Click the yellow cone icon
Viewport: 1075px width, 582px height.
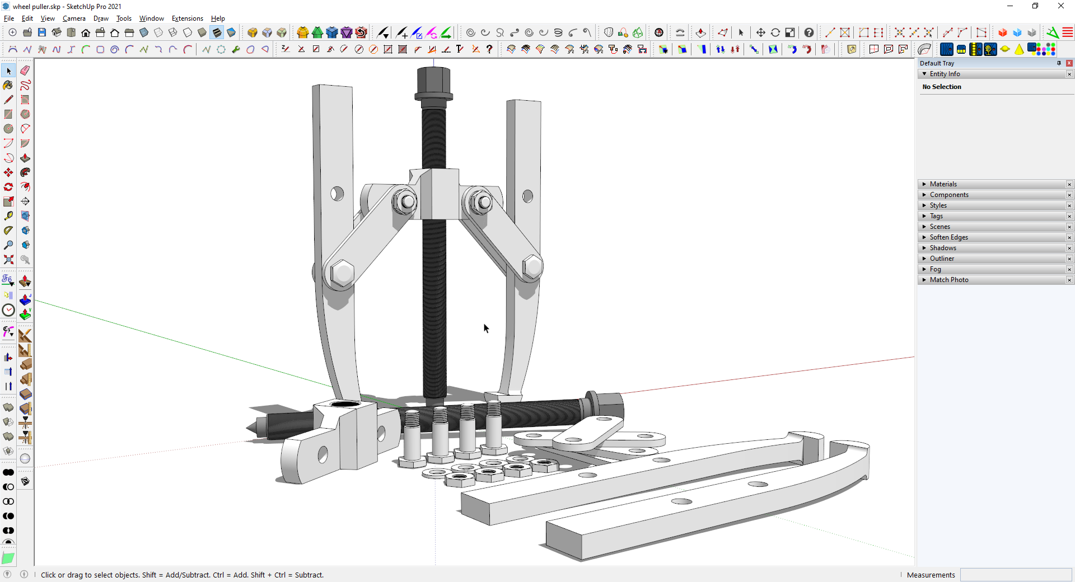point(1020,49)
